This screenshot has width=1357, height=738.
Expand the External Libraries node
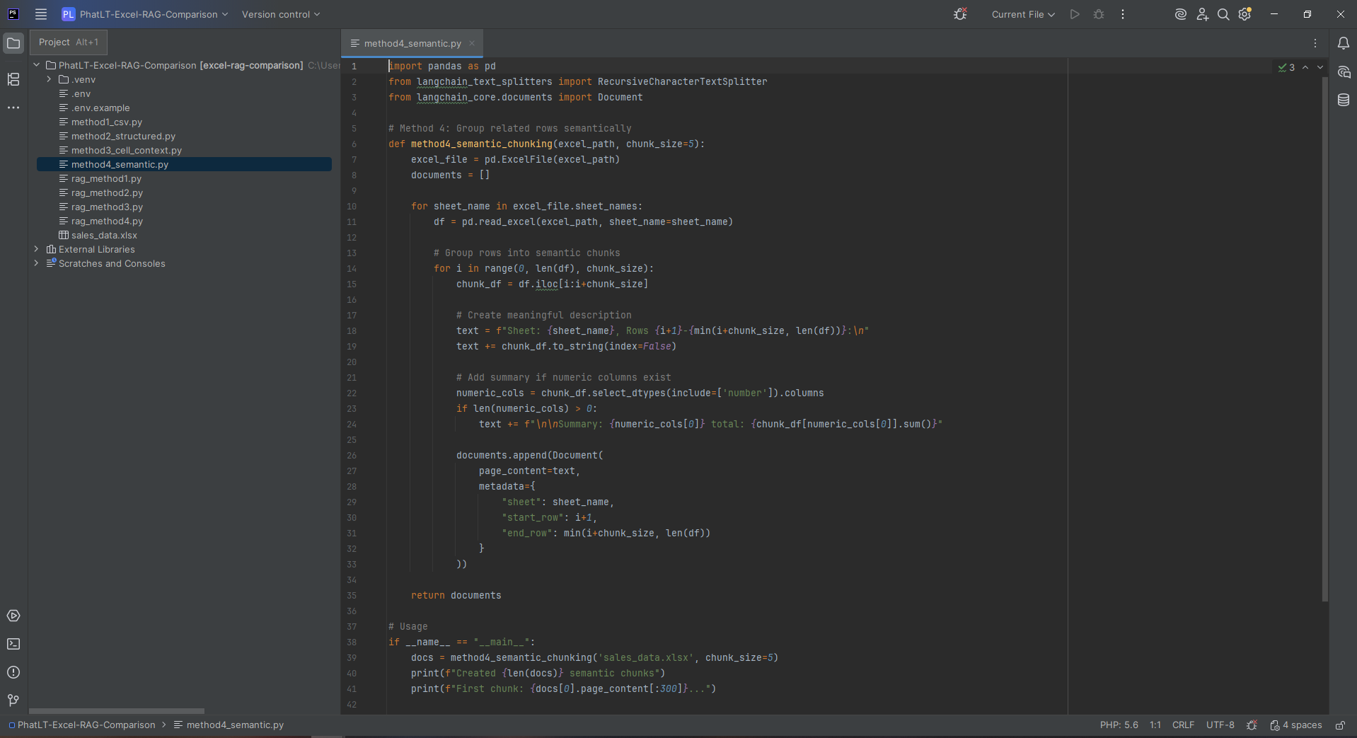[x=36, y=249]
